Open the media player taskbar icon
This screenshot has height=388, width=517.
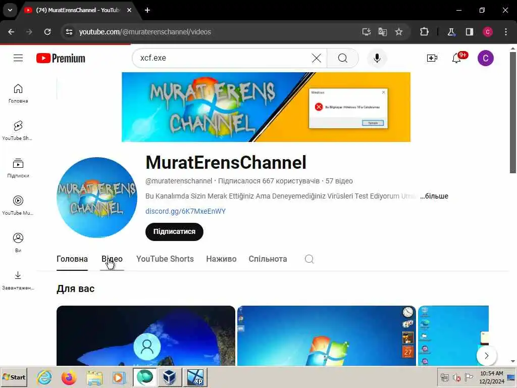[119, 377]
